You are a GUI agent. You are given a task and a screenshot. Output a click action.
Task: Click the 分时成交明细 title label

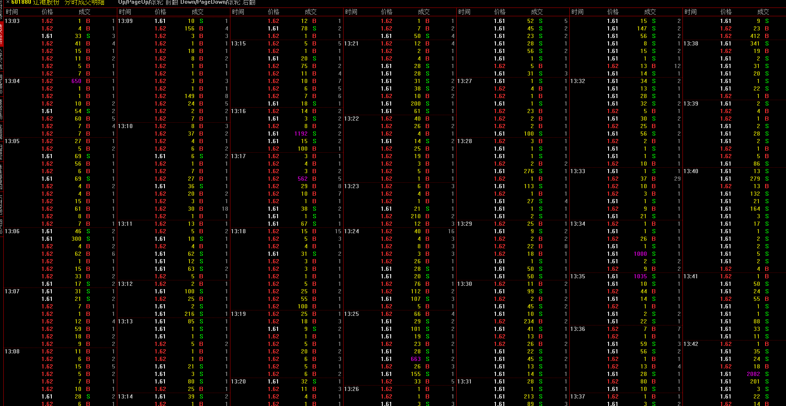[84, 3]
